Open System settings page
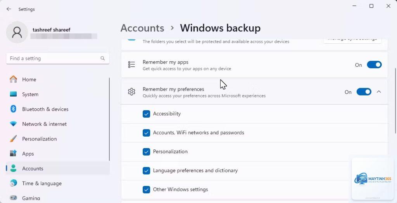 tap(58, 94)
